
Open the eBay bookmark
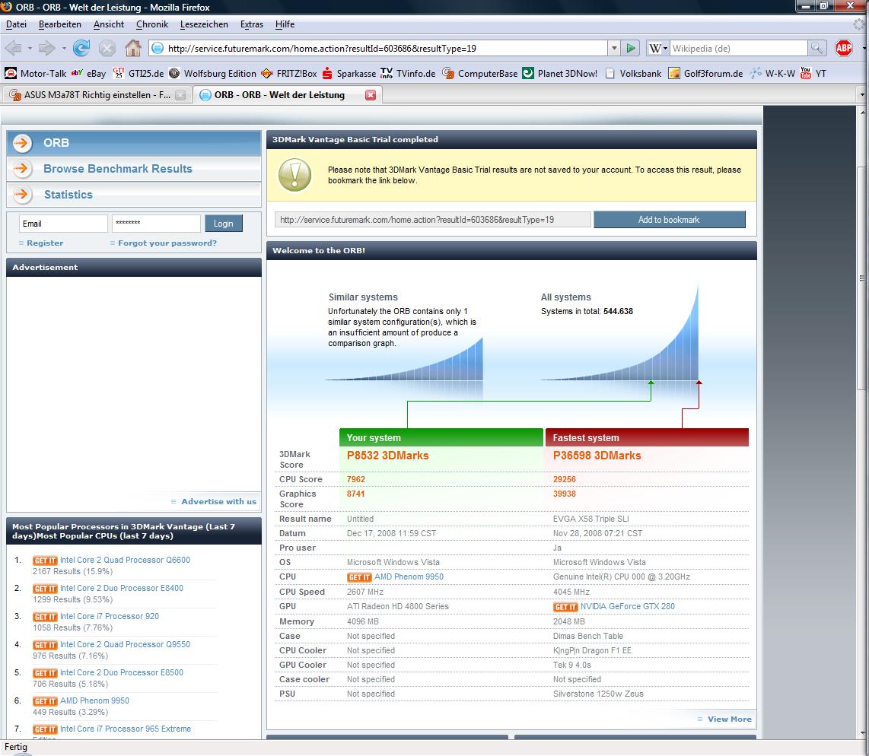coord(88,73)
